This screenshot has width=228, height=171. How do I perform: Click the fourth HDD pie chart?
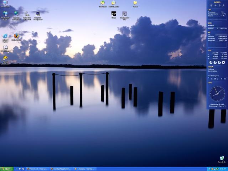223,63
